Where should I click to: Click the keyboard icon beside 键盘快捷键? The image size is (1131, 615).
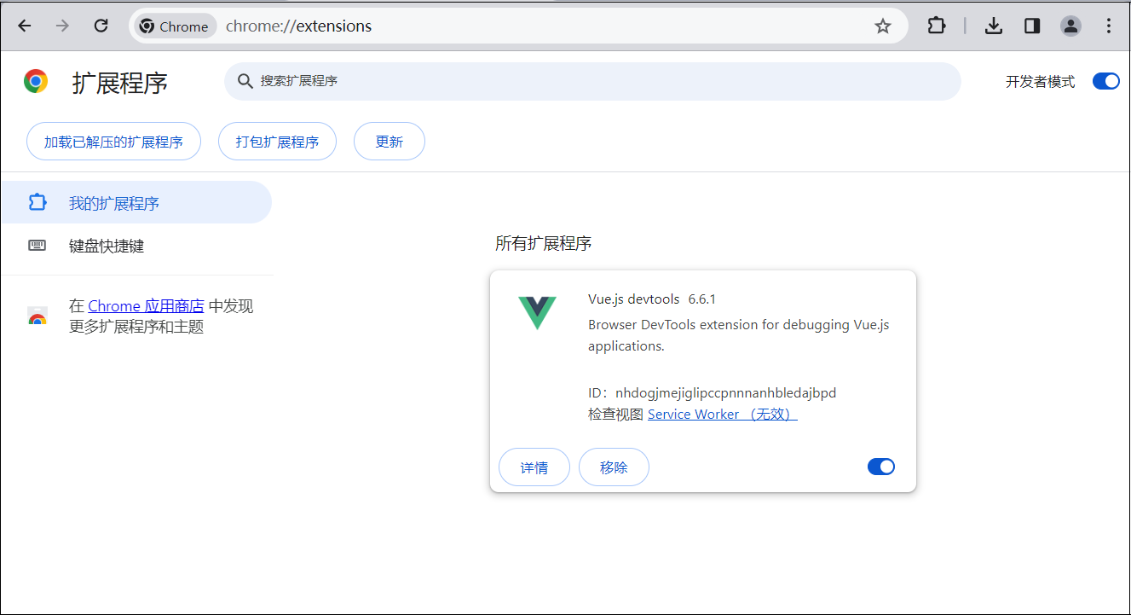click(x=37, y=246)
